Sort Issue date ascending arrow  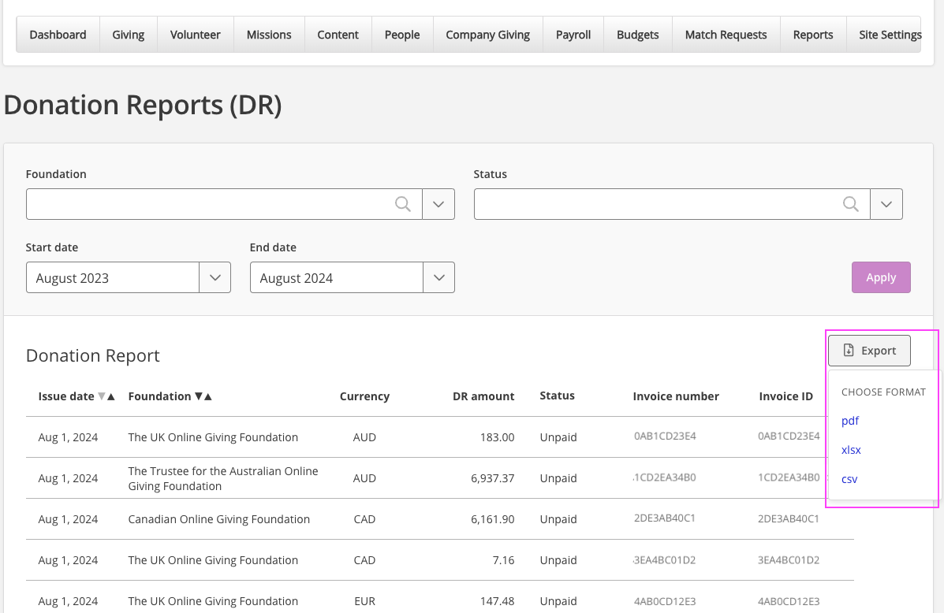point(110,396)
